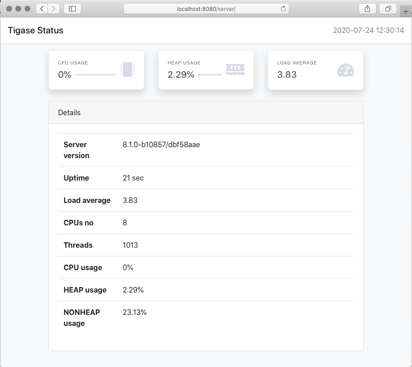Click the 0% value in CPU Usage card
Screen dimensions: 412x367
click(x=65, y=74)
